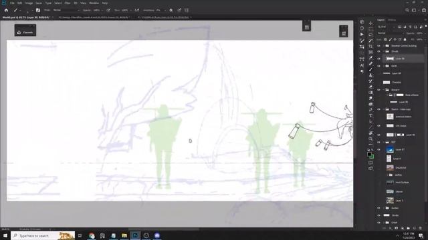Open workspace switcher icon at top right
Viewport: 428px width, 240px height.
pyautogui.click(x=414, y=11)
